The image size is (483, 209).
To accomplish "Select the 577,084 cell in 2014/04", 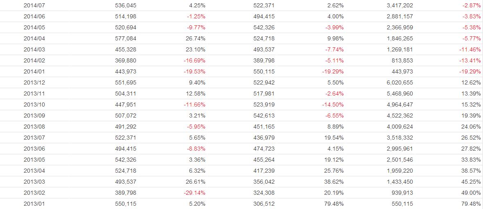I will coord(126,38).
